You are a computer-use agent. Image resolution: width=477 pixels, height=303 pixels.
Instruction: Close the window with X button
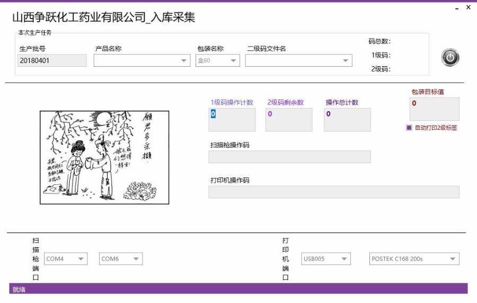point(469,7)
